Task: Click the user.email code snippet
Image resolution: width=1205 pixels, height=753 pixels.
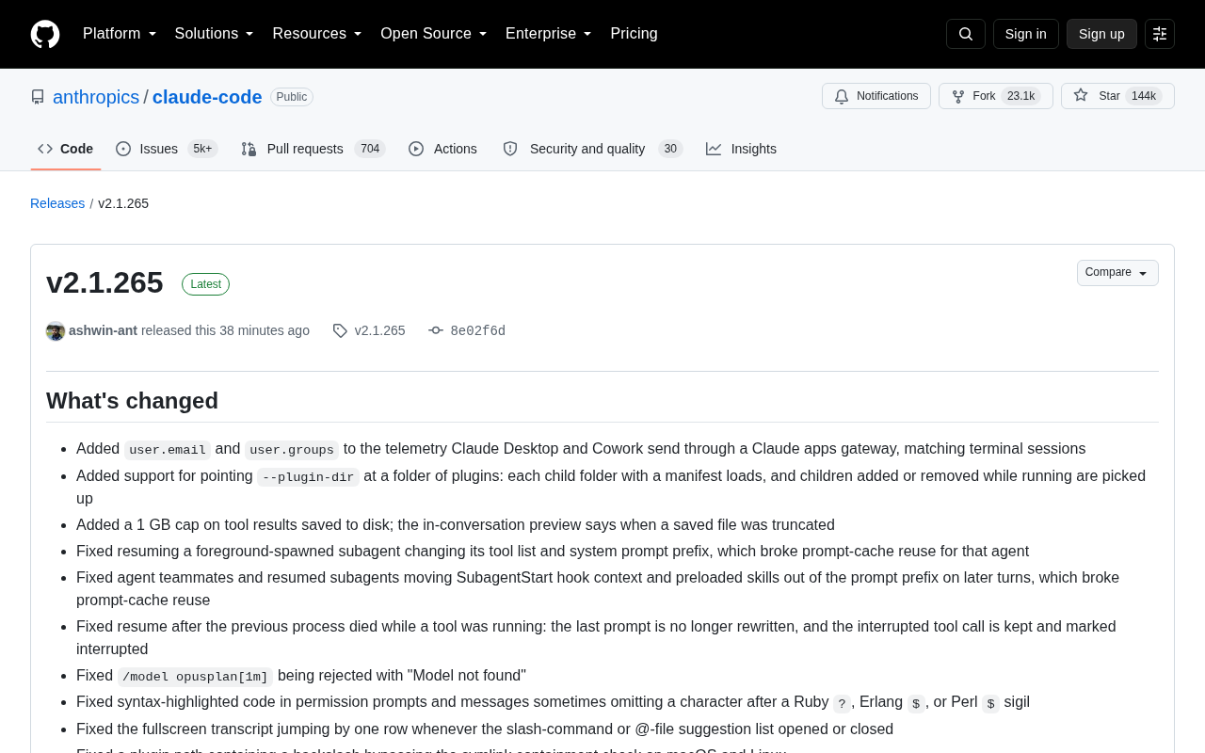Action: [x=168, y=450]
